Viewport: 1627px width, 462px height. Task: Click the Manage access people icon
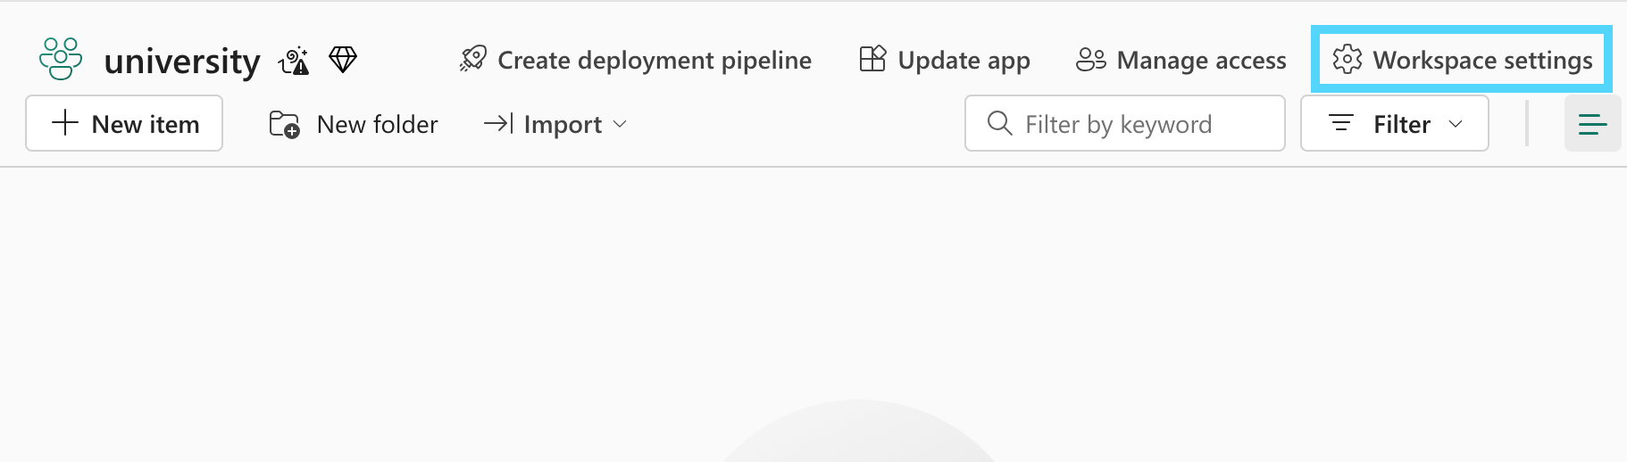click(1091, 60)
